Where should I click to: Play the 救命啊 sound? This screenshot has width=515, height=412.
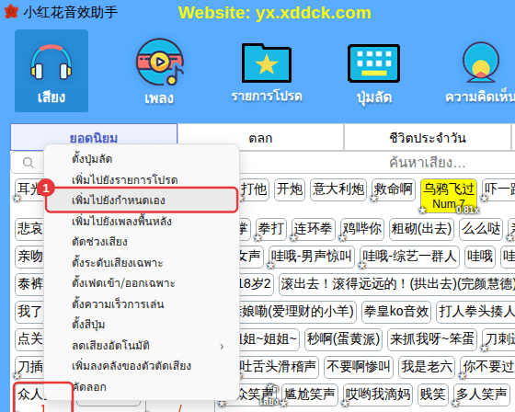394,189
